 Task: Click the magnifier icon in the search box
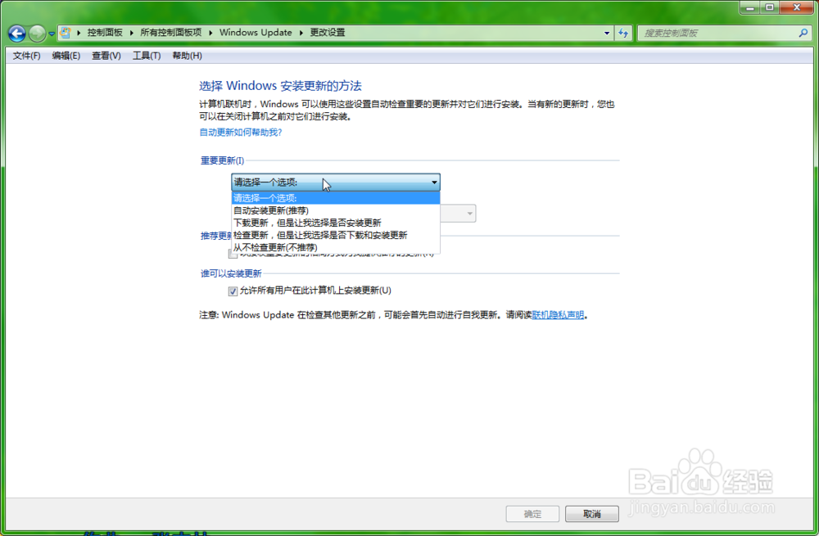pyautogui.click(x=803, y=33)
